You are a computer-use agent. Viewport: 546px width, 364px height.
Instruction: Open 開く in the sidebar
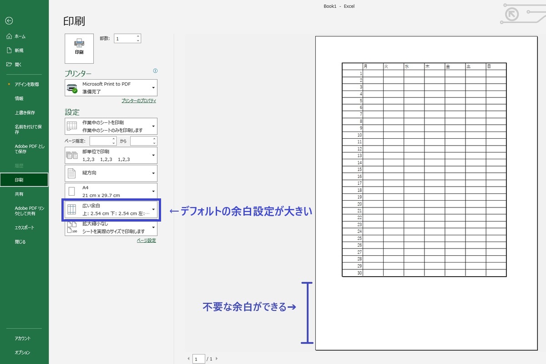(18, 65)
